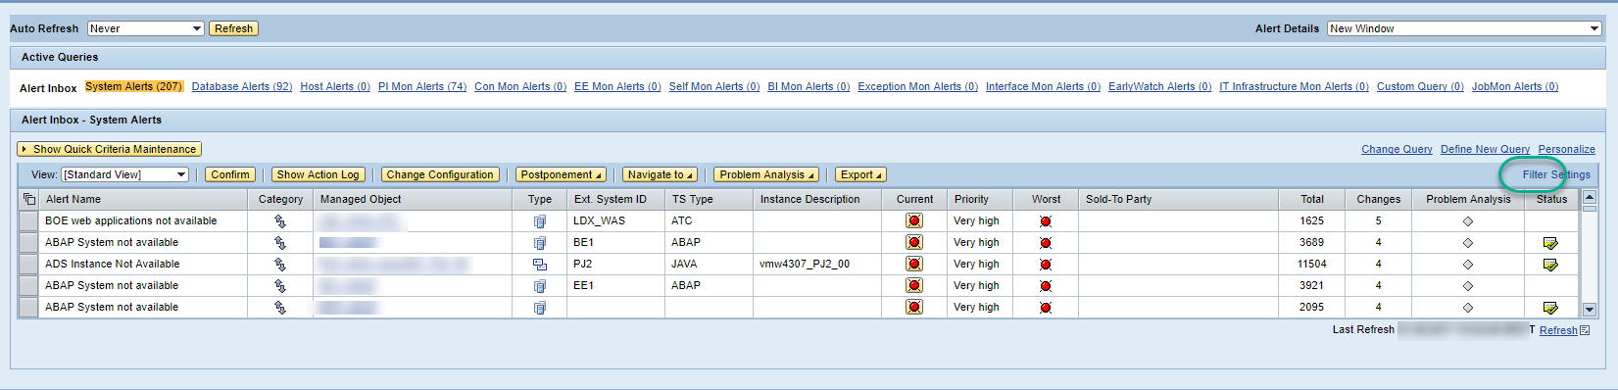Click red current status icon in BE1 row

[914, 243]
